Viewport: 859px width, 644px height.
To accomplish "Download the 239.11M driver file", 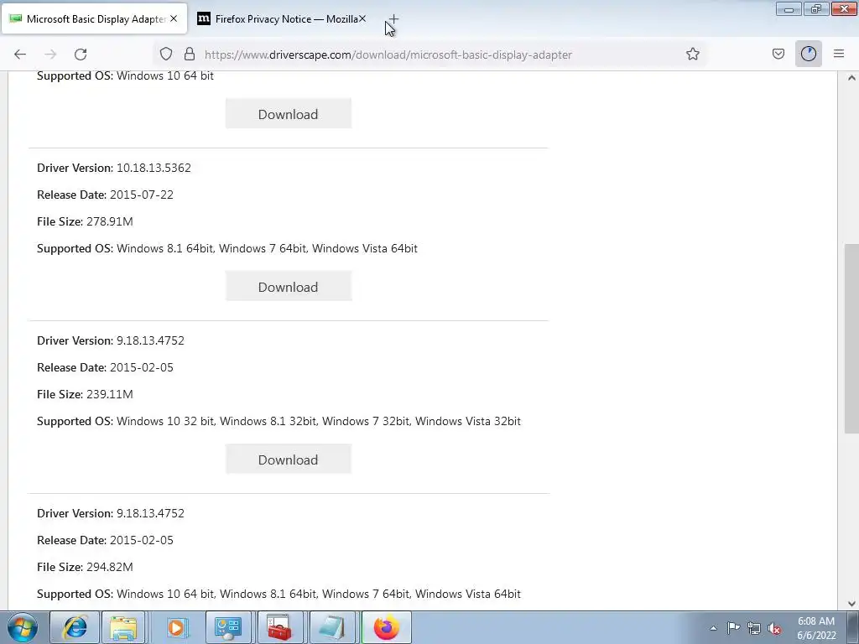I will 289,460.
